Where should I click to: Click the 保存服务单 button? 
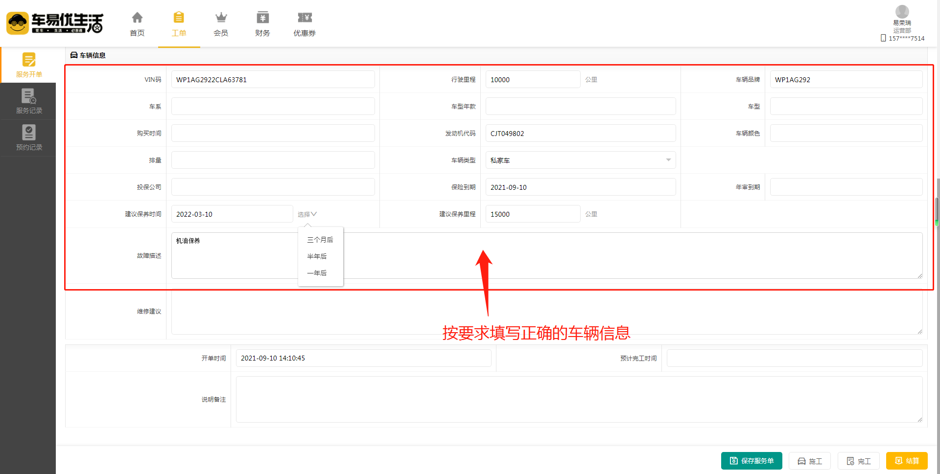[752, 461]
